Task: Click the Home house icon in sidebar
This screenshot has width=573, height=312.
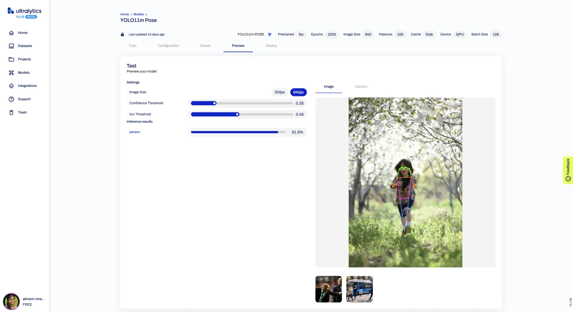Action: [12, 33]
